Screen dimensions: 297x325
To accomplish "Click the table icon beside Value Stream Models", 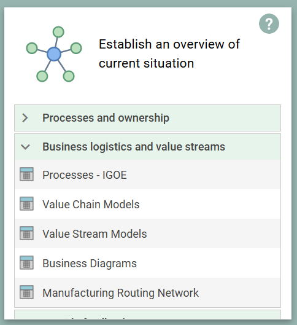I will pos(26,233).
